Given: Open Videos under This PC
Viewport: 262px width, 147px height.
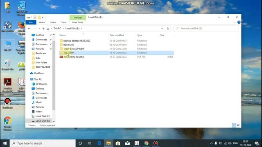Looking at the screenshot, I should (x=39, y=111).
